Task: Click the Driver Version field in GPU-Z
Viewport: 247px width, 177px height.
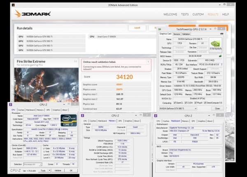Action: 198,86
